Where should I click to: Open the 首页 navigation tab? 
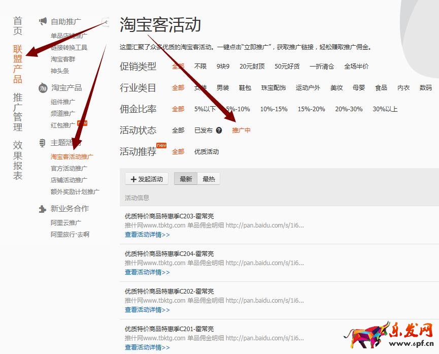(x=18, y=26)
